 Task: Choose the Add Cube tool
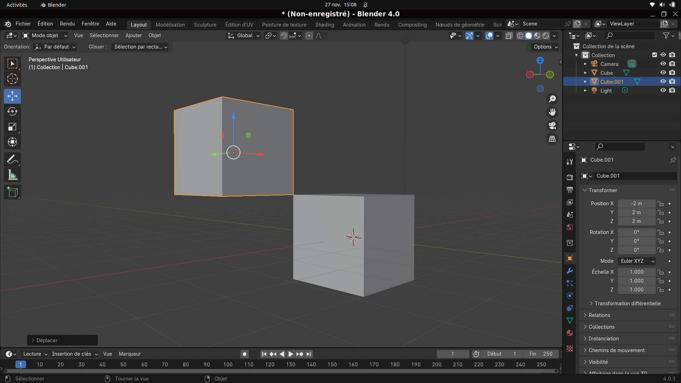click(12, 192)
